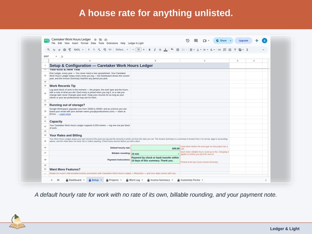Insert a chart from toolbar
The width and height of the screenshot is (312, 234).
click(230, 50)
